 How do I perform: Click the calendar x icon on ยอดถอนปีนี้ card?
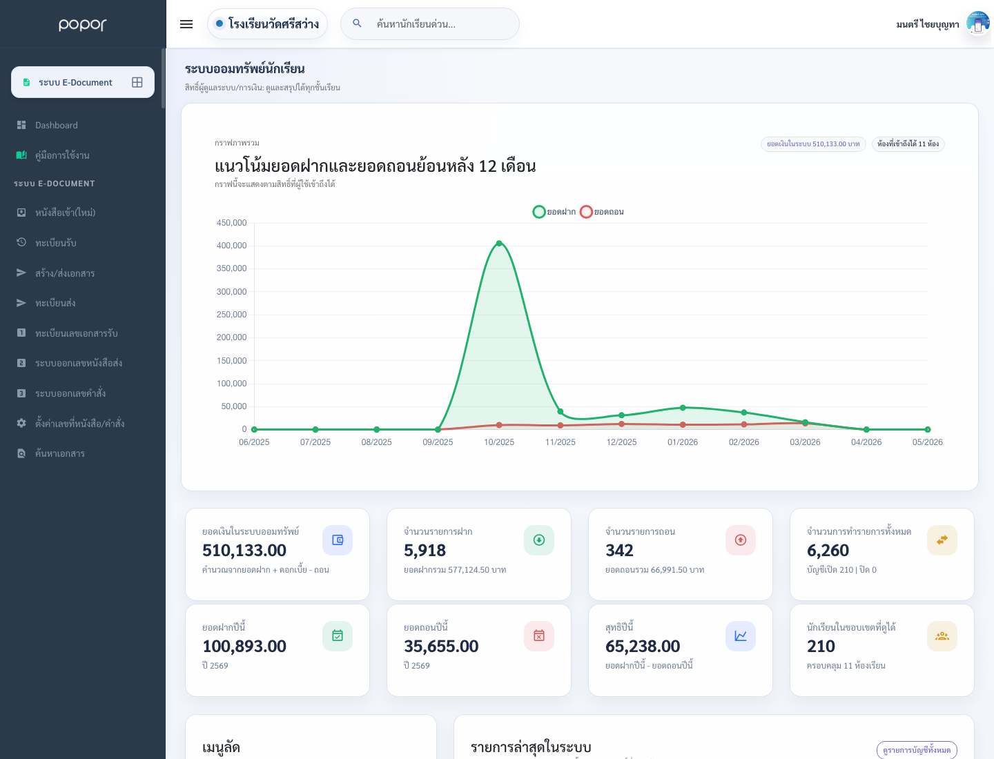coord(539,636)
